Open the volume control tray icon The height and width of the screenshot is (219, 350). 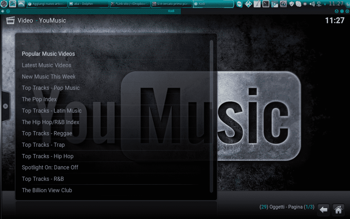coord(312,4)
